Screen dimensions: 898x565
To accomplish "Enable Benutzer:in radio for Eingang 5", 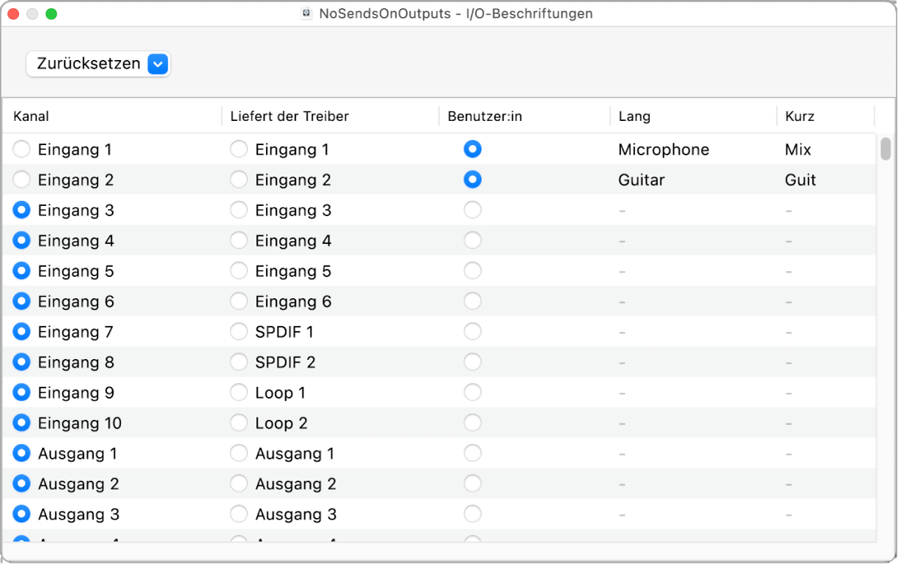I will pos(472,270).
